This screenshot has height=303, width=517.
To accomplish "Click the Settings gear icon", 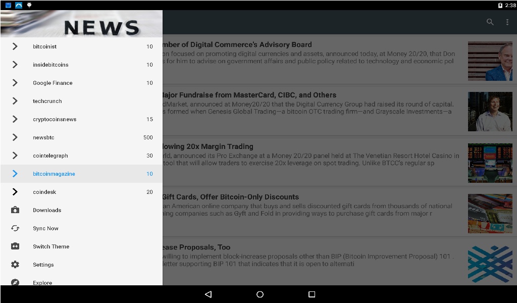I will 15,265.
